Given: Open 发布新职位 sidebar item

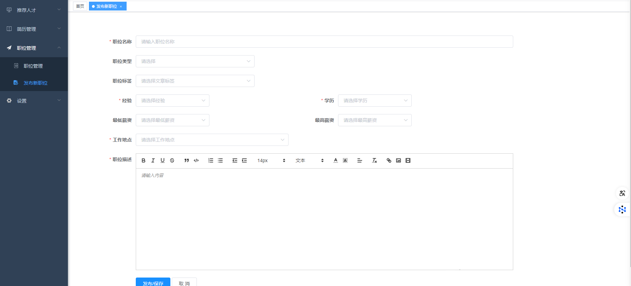Looking at the screenshot, I should (34, 83).
